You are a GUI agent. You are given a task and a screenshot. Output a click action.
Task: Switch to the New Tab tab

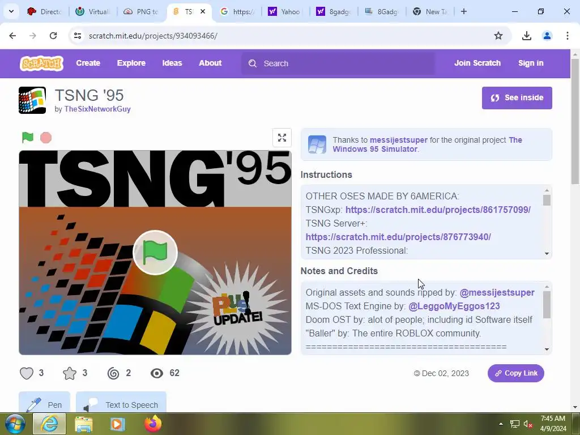(430, 11)
